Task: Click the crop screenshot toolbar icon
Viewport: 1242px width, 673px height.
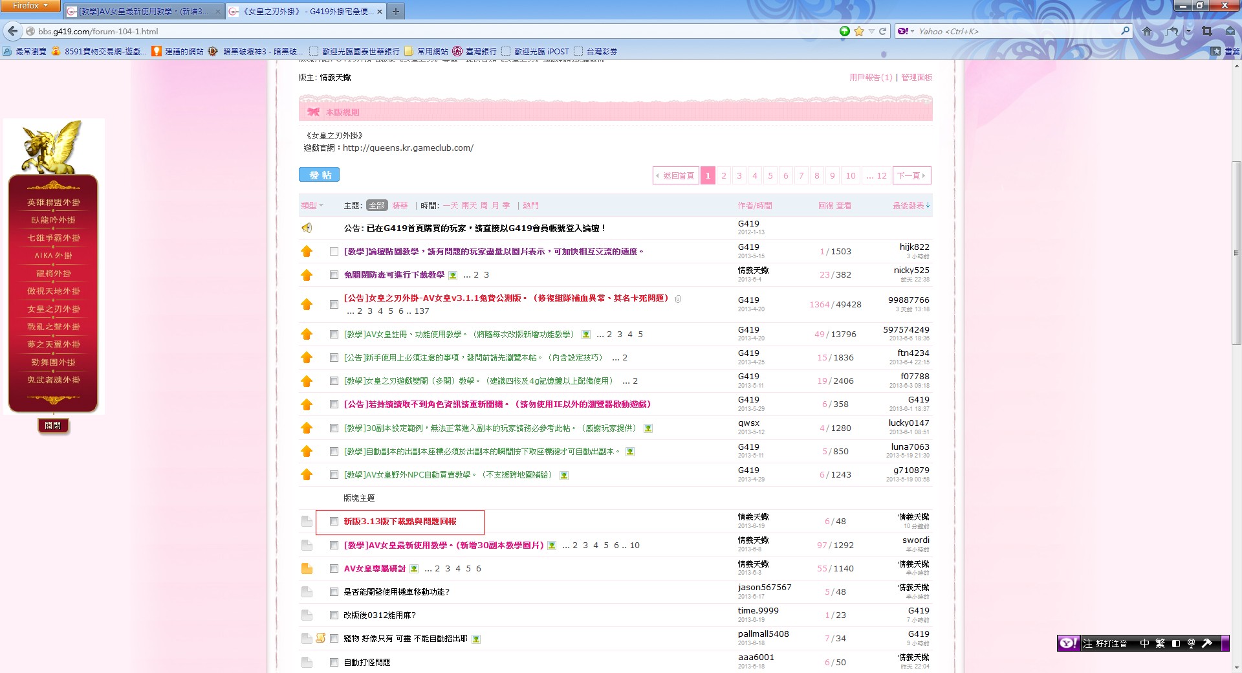Action: 1207,31
